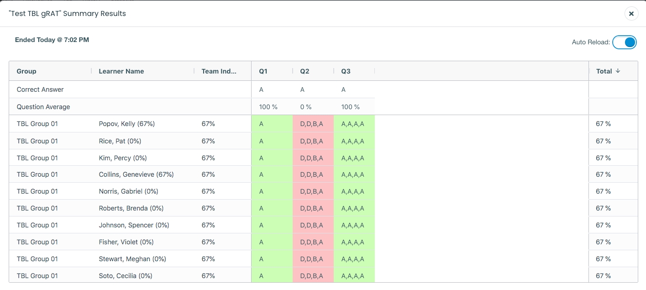Click Soto, Cecilia's Total 67 % cell
The image size is (646, 290).
tap(603, 276)
